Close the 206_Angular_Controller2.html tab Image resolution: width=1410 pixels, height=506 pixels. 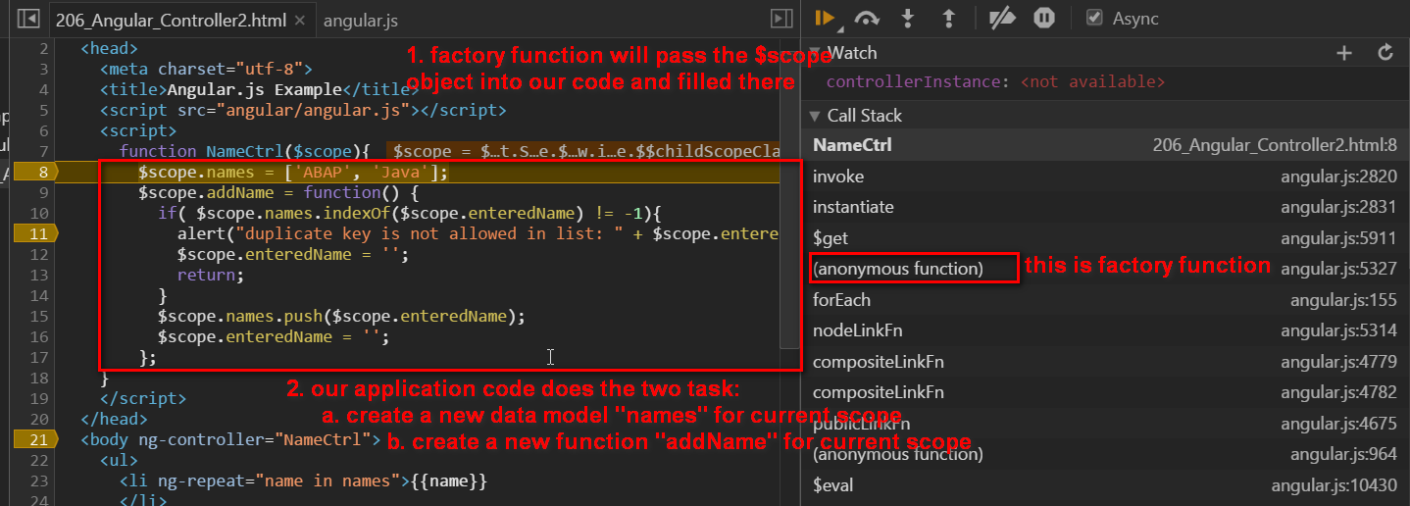click(x=299, y=20)
